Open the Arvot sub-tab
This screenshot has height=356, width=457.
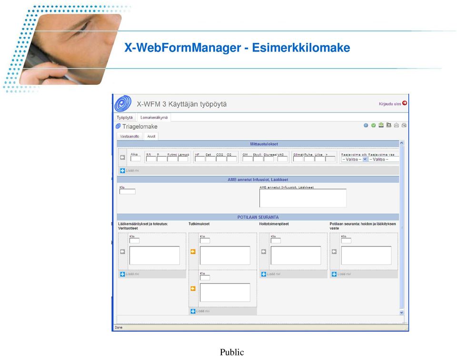151,136
